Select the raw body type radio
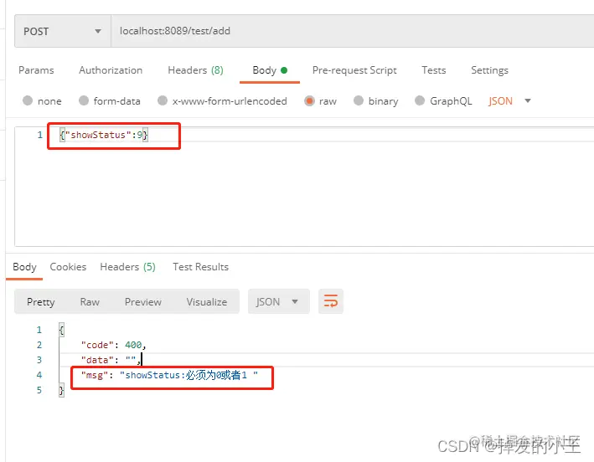Screen dimensions: 594x462 click(x=309, y=100)
